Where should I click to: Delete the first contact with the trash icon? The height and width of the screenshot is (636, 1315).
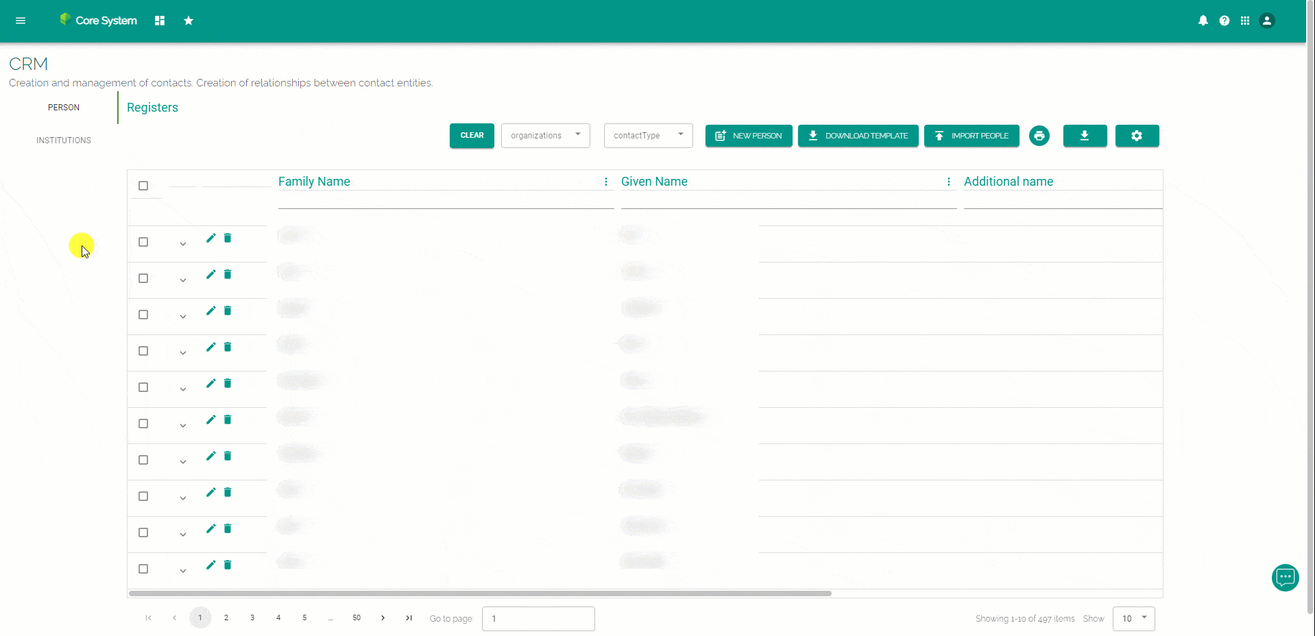227,238
